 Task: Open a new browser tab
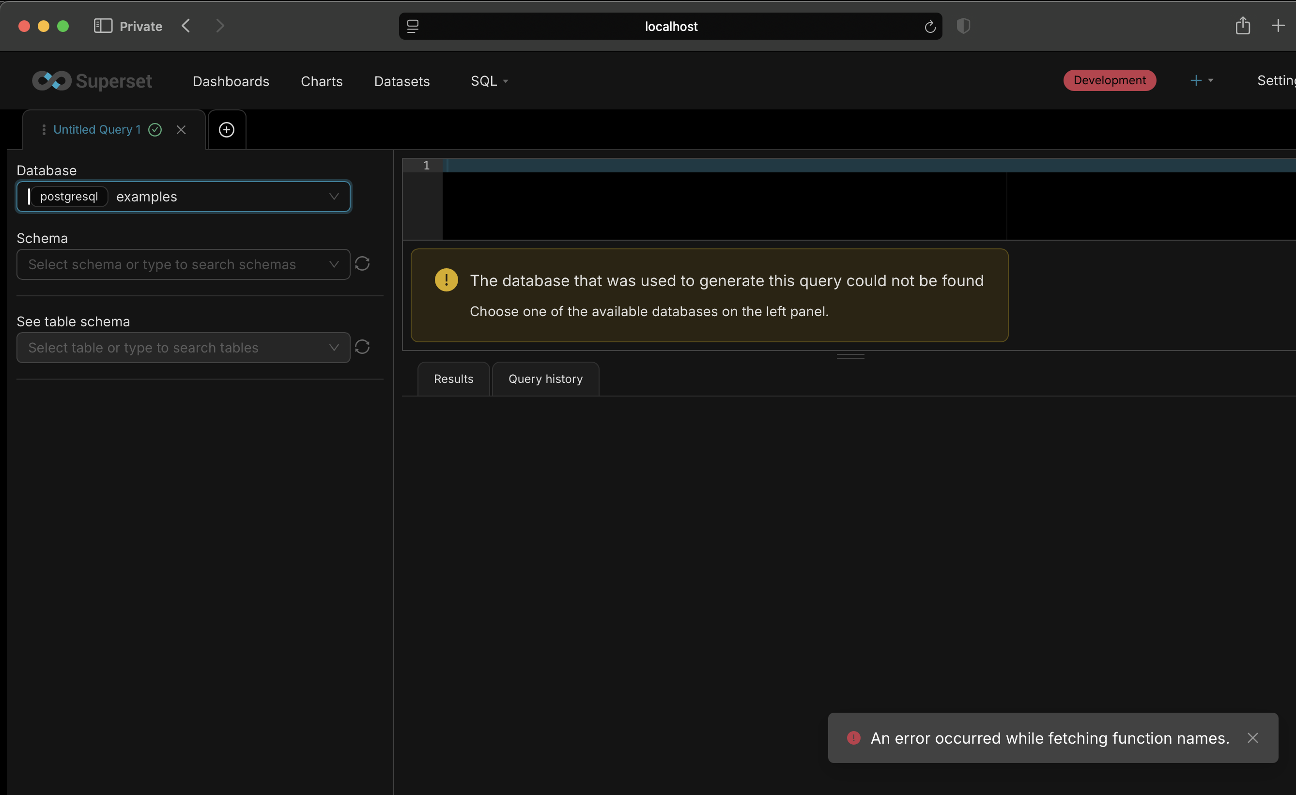coord(1278,26)
